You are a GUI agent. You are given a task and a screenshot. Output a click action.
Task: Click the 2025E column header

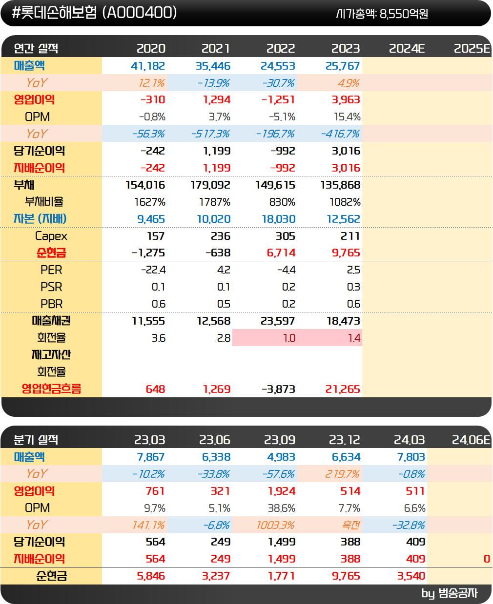472,48
